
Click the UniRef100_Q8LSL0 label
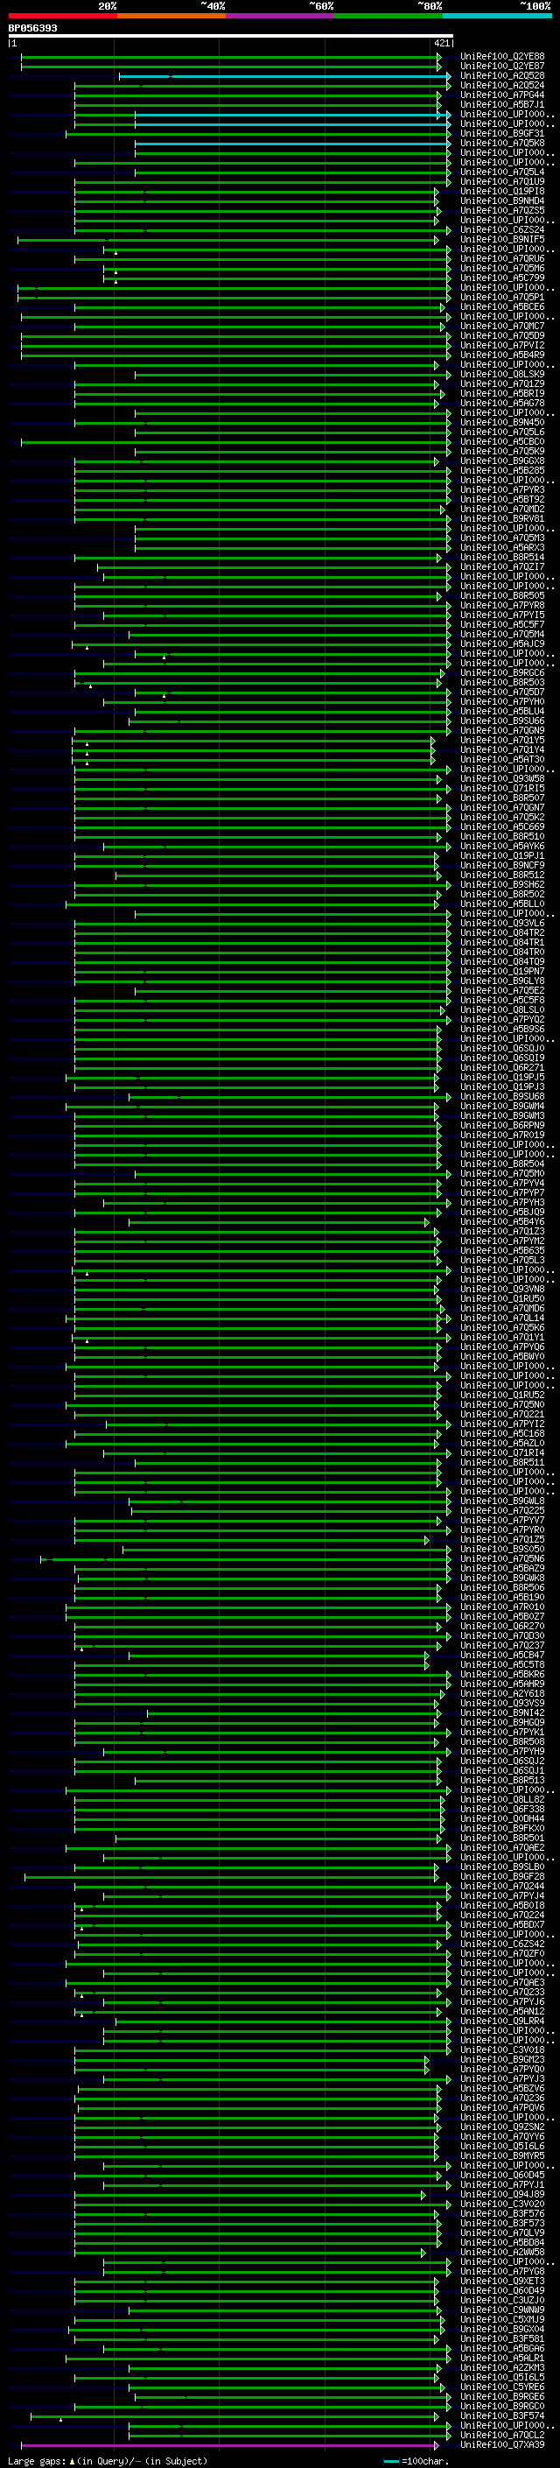point(502,1009)
